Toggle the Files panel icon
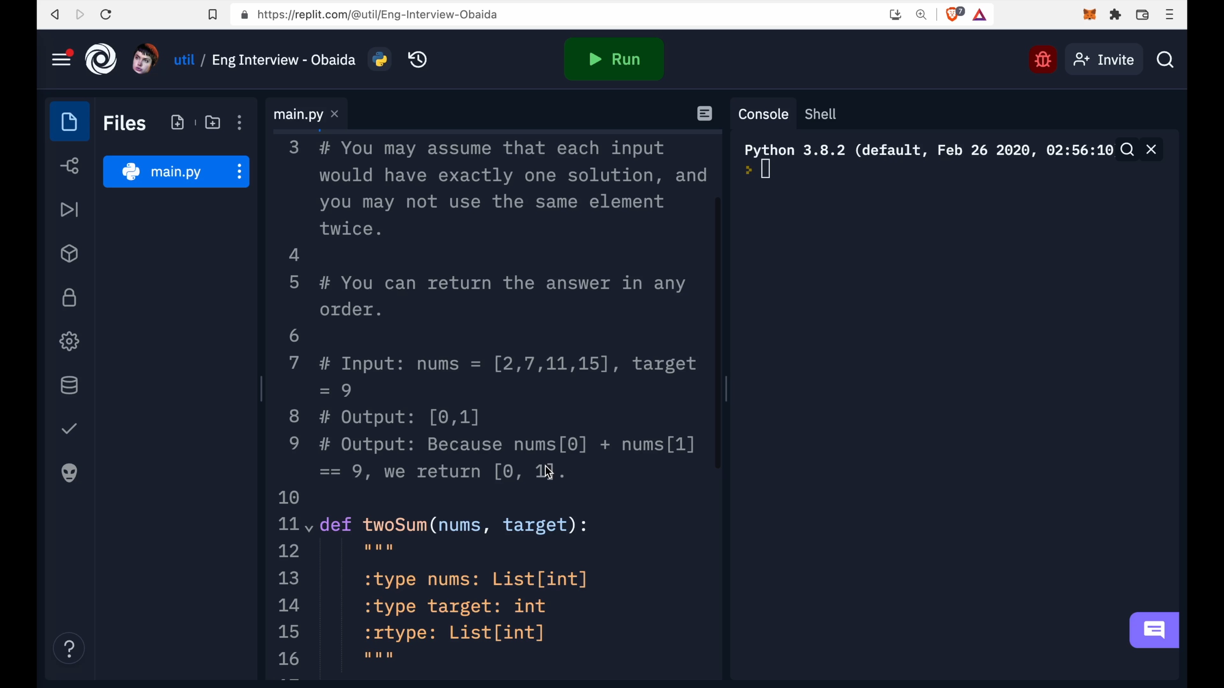Screen dimensions: 1224x688 coord(69,122)
